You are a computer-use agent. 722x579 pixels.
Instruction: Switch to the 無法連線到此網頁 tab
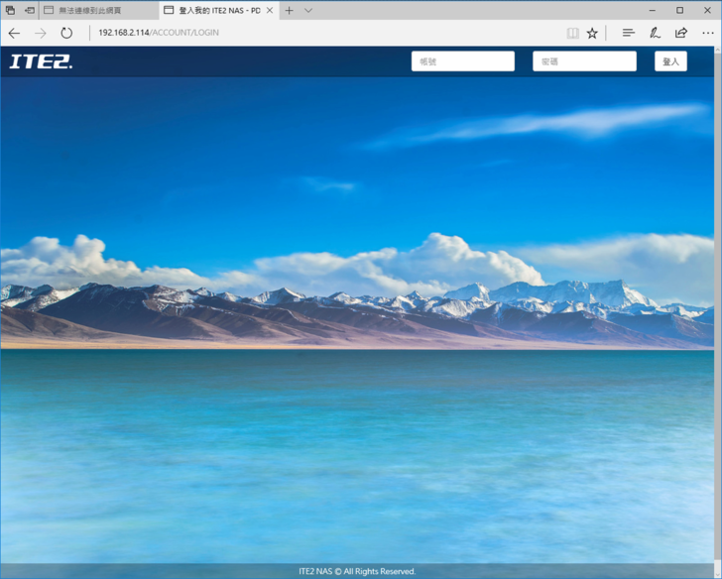coord(97,10)
